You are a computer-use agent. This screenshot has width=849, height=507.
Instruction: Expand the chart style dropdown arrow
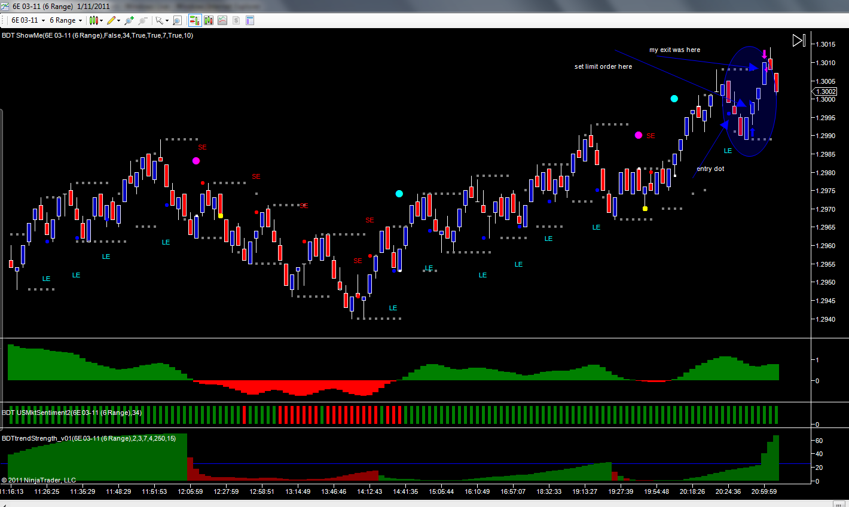click(102, 20)
